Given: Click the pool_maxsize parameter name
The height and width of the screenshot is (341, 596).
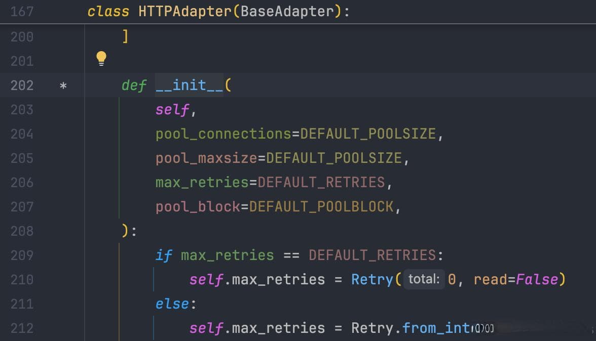Looking at the screenshot, I should 206,158.
